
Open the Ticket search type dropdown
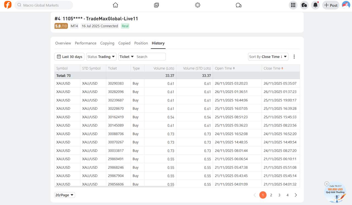(126, 56)
